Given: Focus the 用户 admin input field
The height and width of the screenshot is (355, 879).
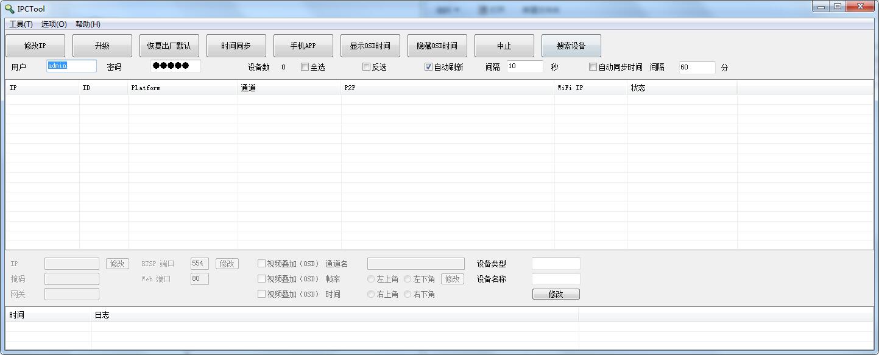Looking at the screenshot, I should (72, 66).
